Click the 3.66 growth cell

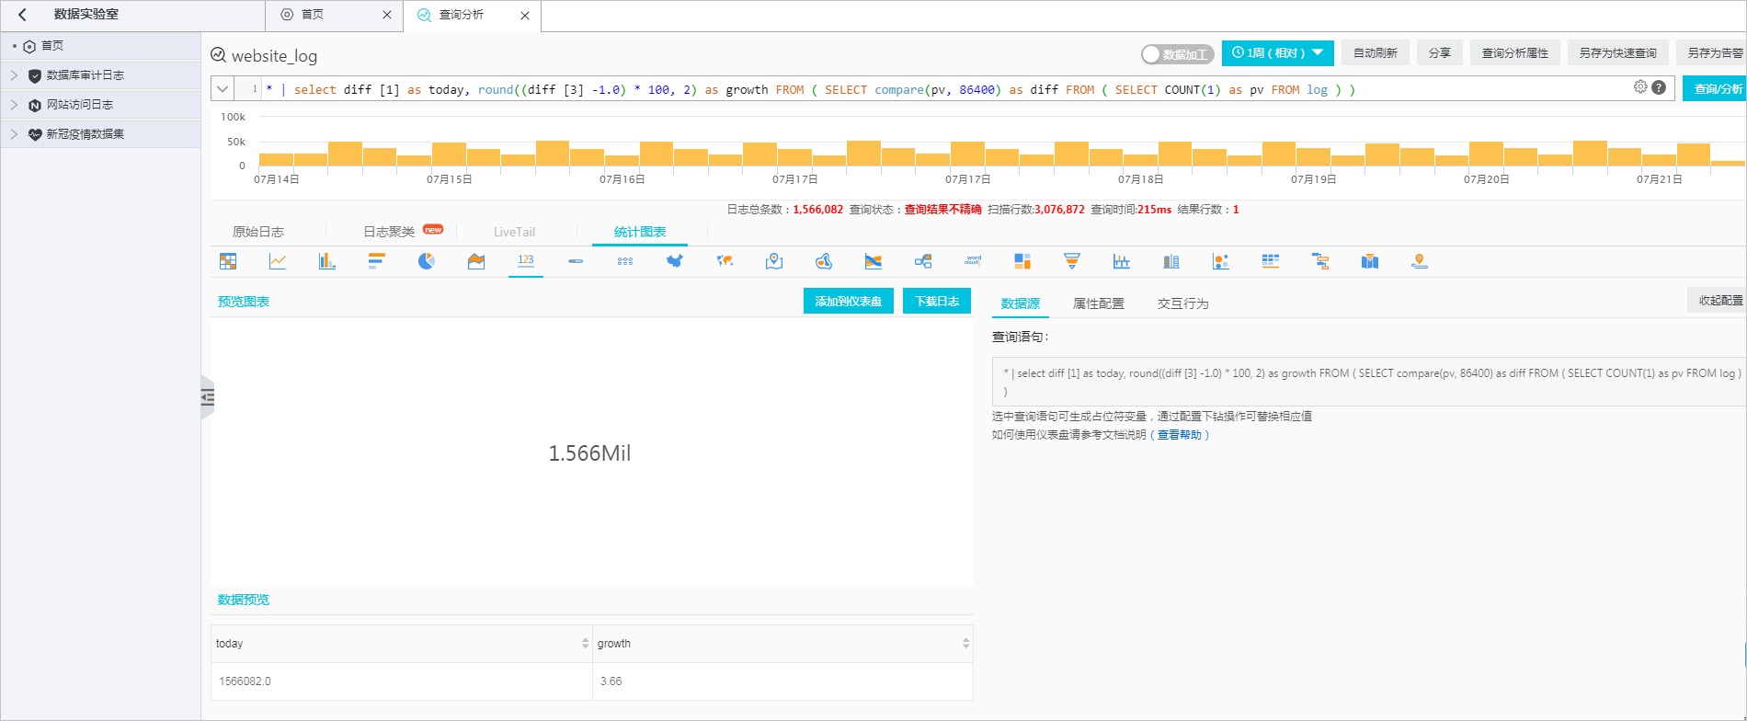782,681
